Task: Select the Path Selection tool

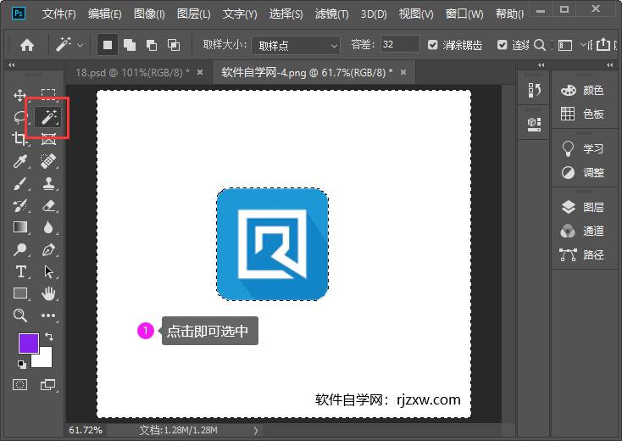Action: 48,272
